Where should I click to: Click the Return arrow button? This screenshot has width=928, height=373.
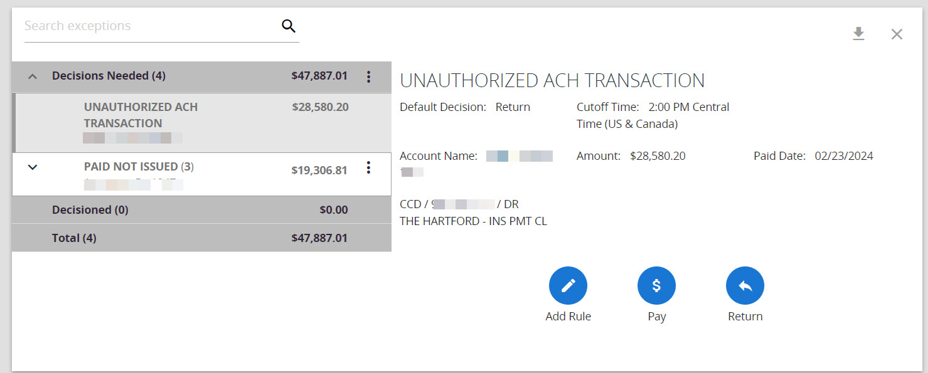745,286
